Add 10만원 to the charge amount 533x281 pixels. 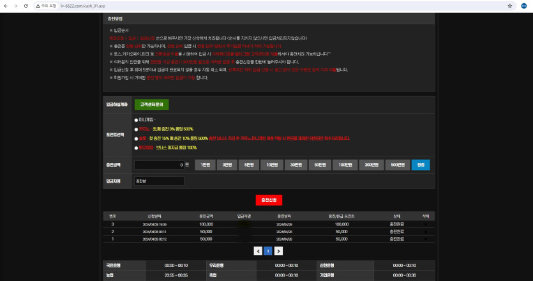pos(272,165)
